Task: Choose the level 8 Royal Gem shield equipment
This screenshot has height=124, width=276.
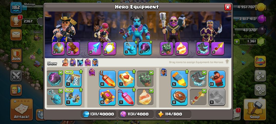Action: coord(179,97)
